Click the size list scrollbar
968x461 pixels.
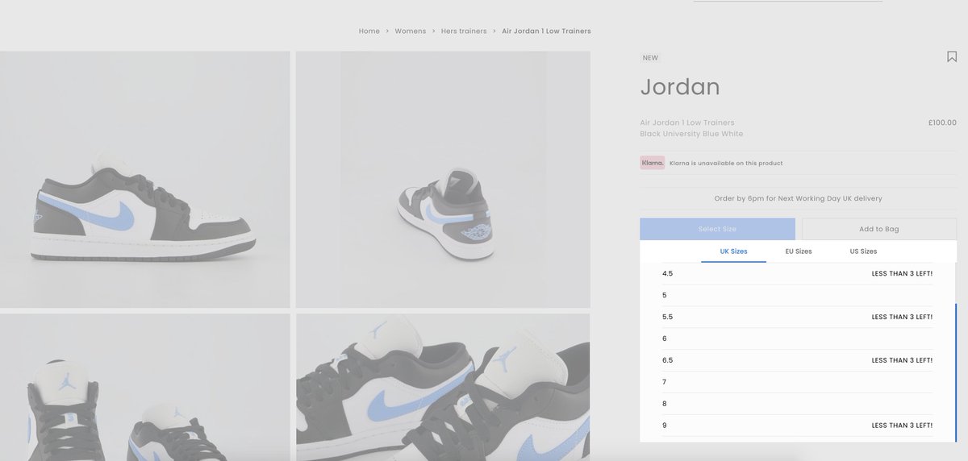(956, 372)
